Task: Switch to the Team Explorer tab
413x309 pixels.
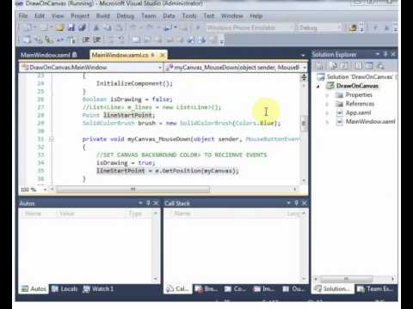Action: (375, 289)
